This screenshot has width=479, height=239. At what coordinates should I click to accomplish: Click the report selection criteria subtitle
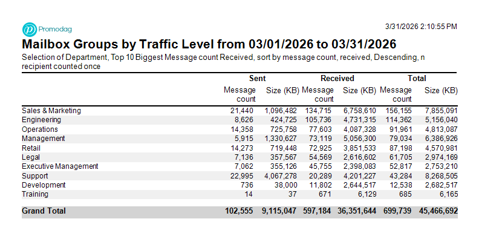tap(223, 62)
